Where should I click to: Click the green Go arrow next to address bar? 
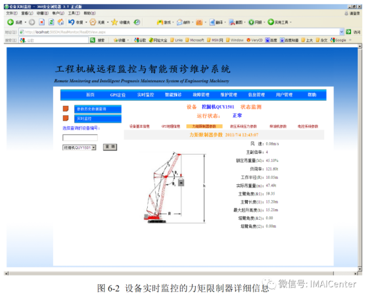point(348,32)
